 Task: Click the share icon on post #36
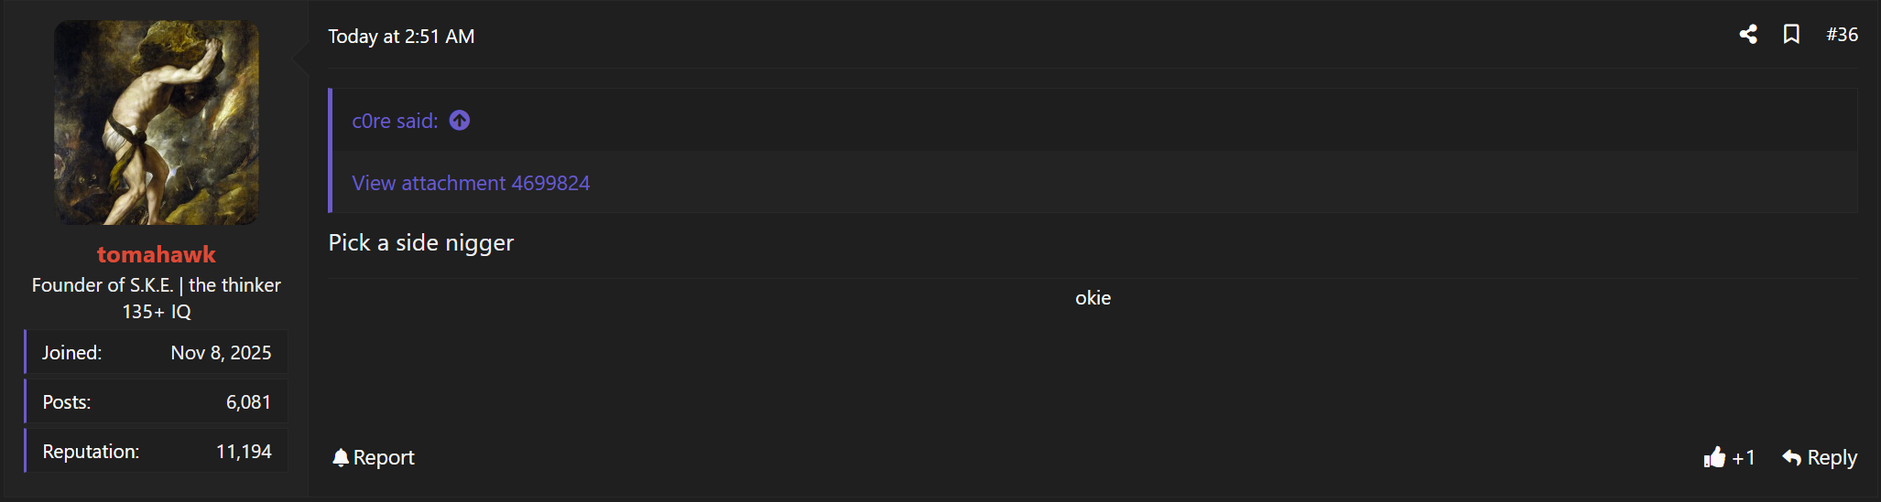point(1748,35)
